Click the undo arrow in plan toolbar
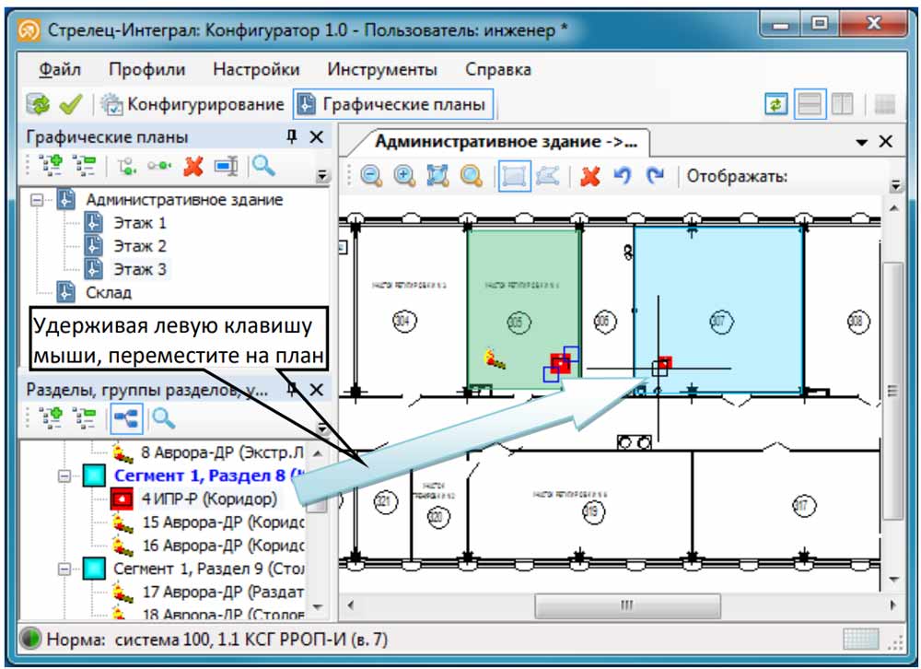 pyautogui.click(x=623, y=176)
